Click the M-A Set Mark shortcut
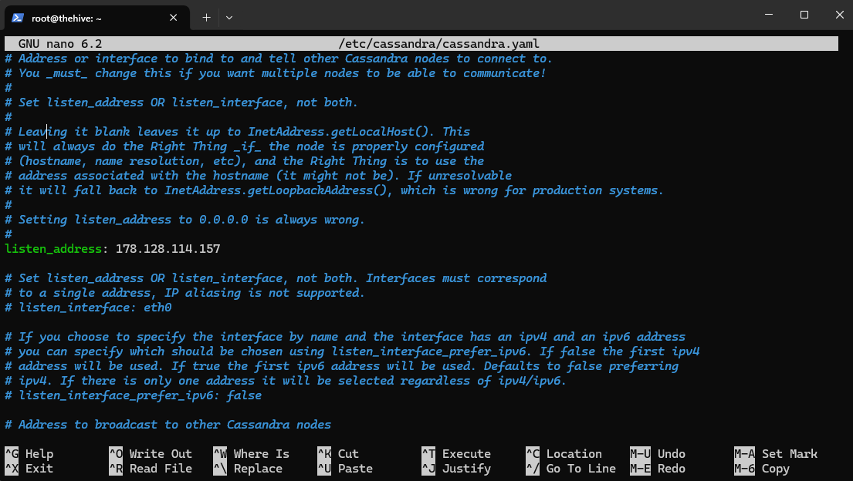 point(776,454)
